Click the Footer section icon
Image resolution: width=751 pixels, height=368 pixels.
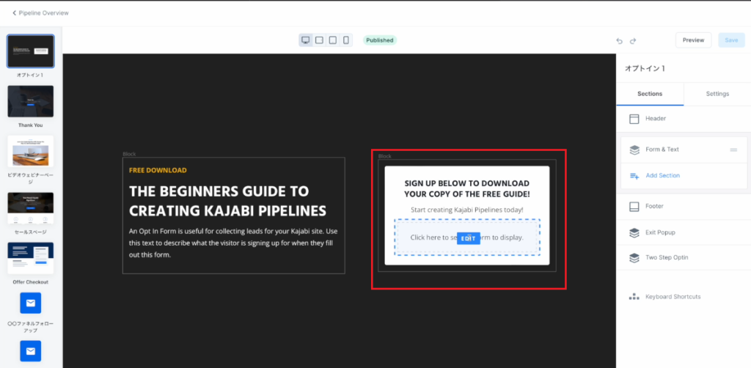pyautogui.click(x=634, y=207)
